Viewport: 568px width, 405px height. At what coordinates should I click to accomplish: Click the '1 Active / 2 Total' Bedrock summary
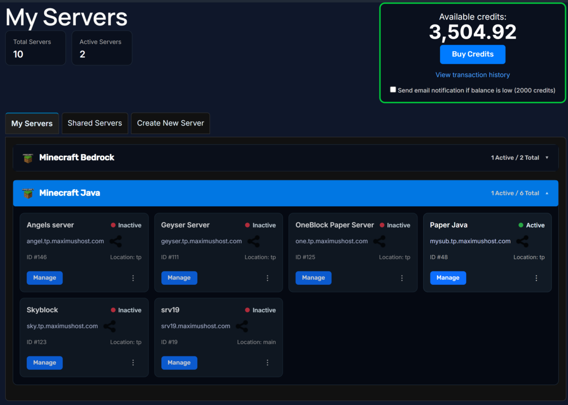pos(515,158)
